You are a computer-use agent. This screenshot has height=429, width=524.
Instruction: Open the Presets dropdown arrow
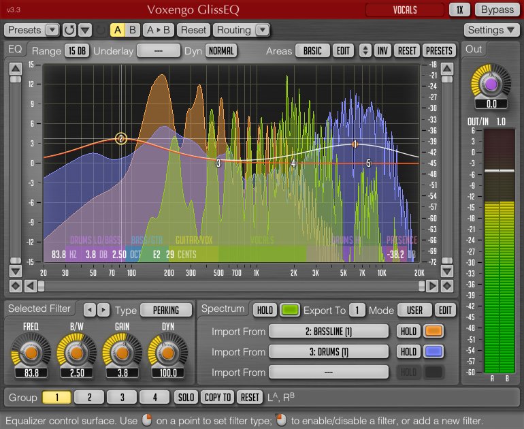52,30
